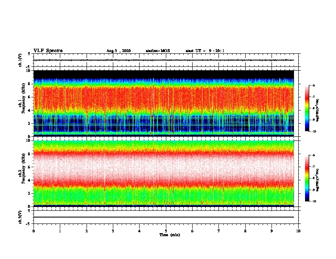The width and height of the screenshot is (336, 259).
Task: Click the "2" label on the time axis
Action: (87, 231)
